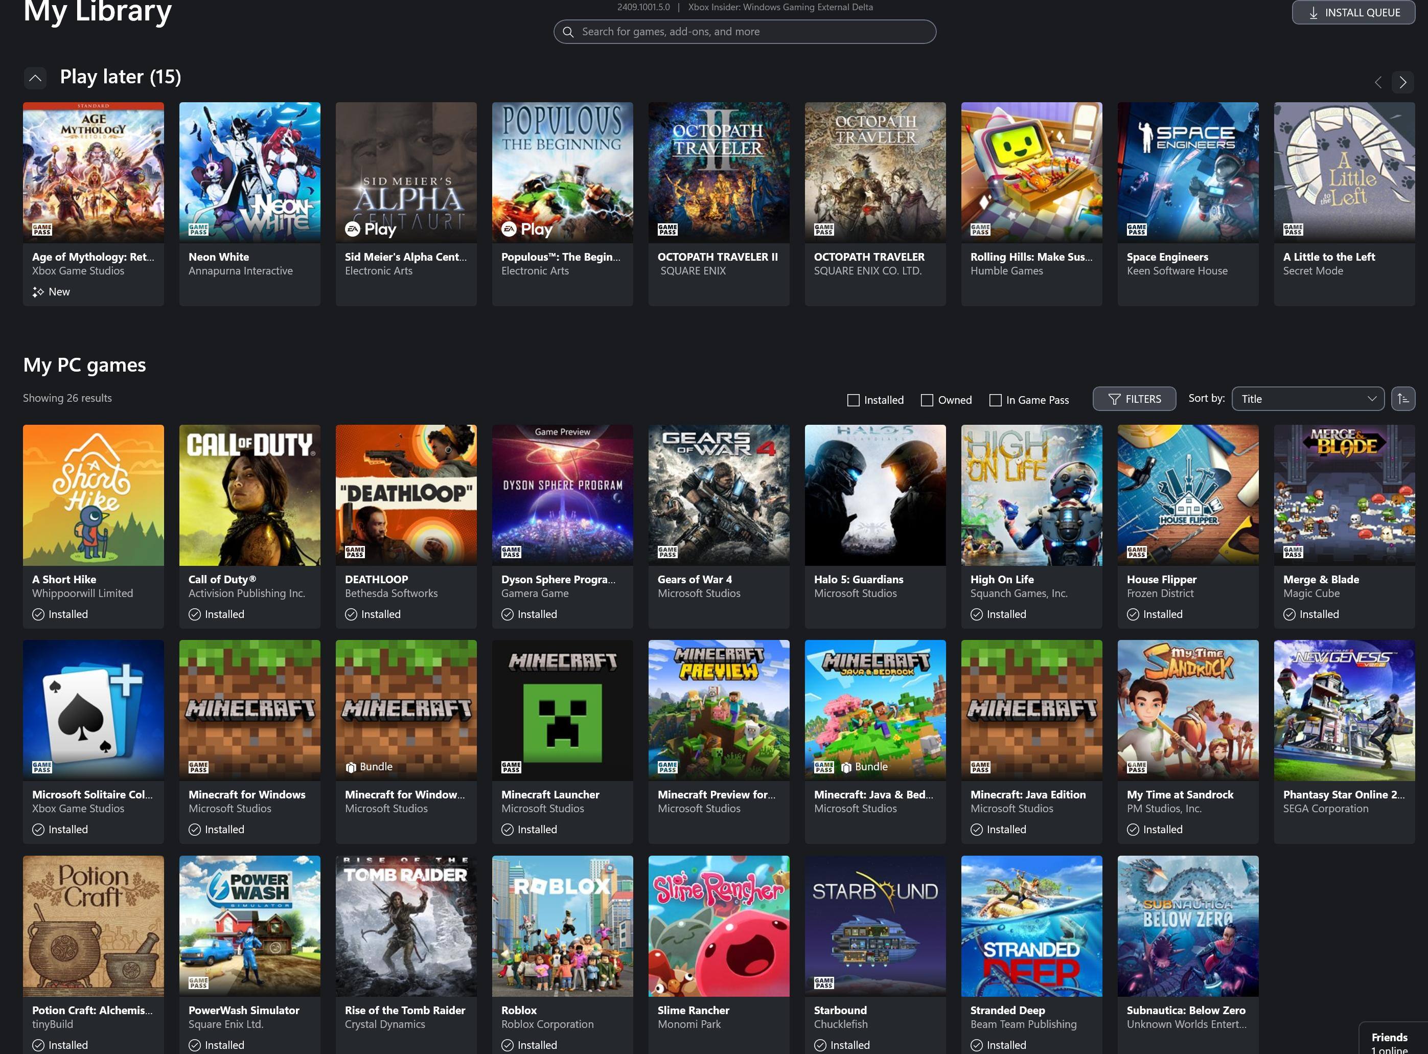1428x1054 pixels.
Task: Click Bundle icon on Minecraft for Windows tile
Action: (x=351, y=767)
